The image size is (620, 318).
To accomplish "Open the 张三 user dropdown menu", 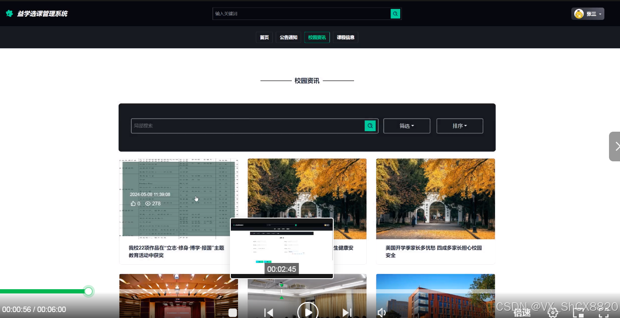I will pyautogui.click(x=588, y=14).
